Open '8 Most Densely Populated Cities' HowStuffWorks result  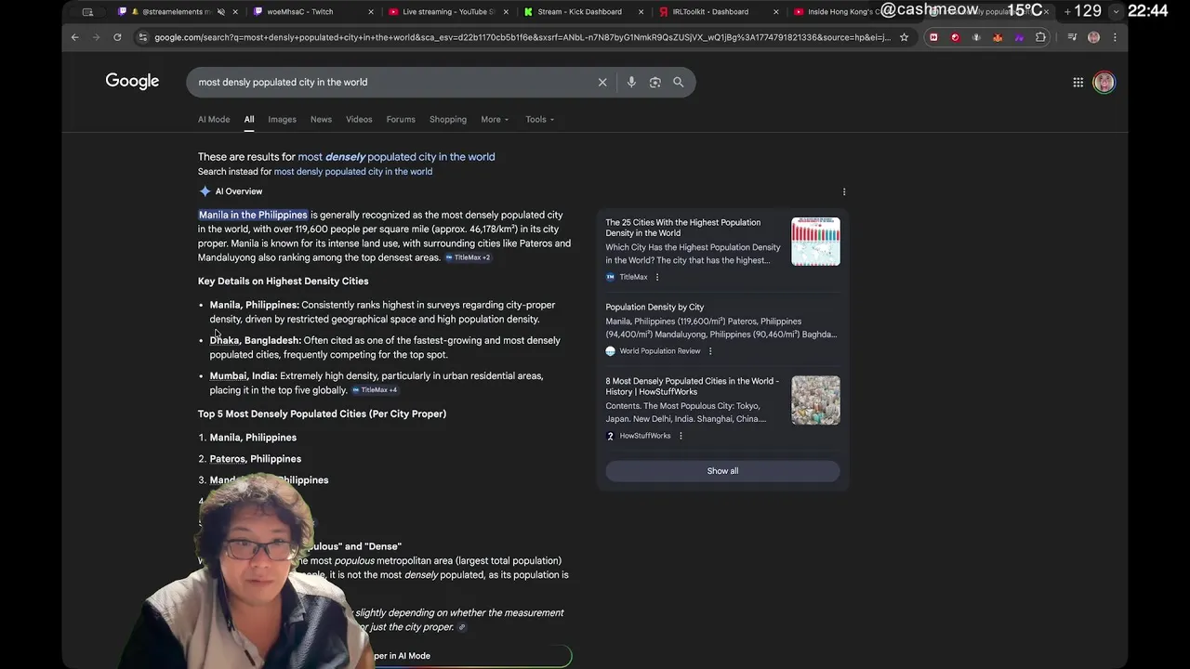coord(693,387)
